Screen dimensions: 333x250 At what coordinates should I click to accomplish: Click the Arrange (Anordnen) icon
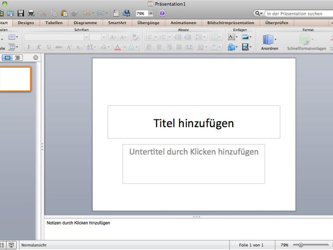pos(269,40)
